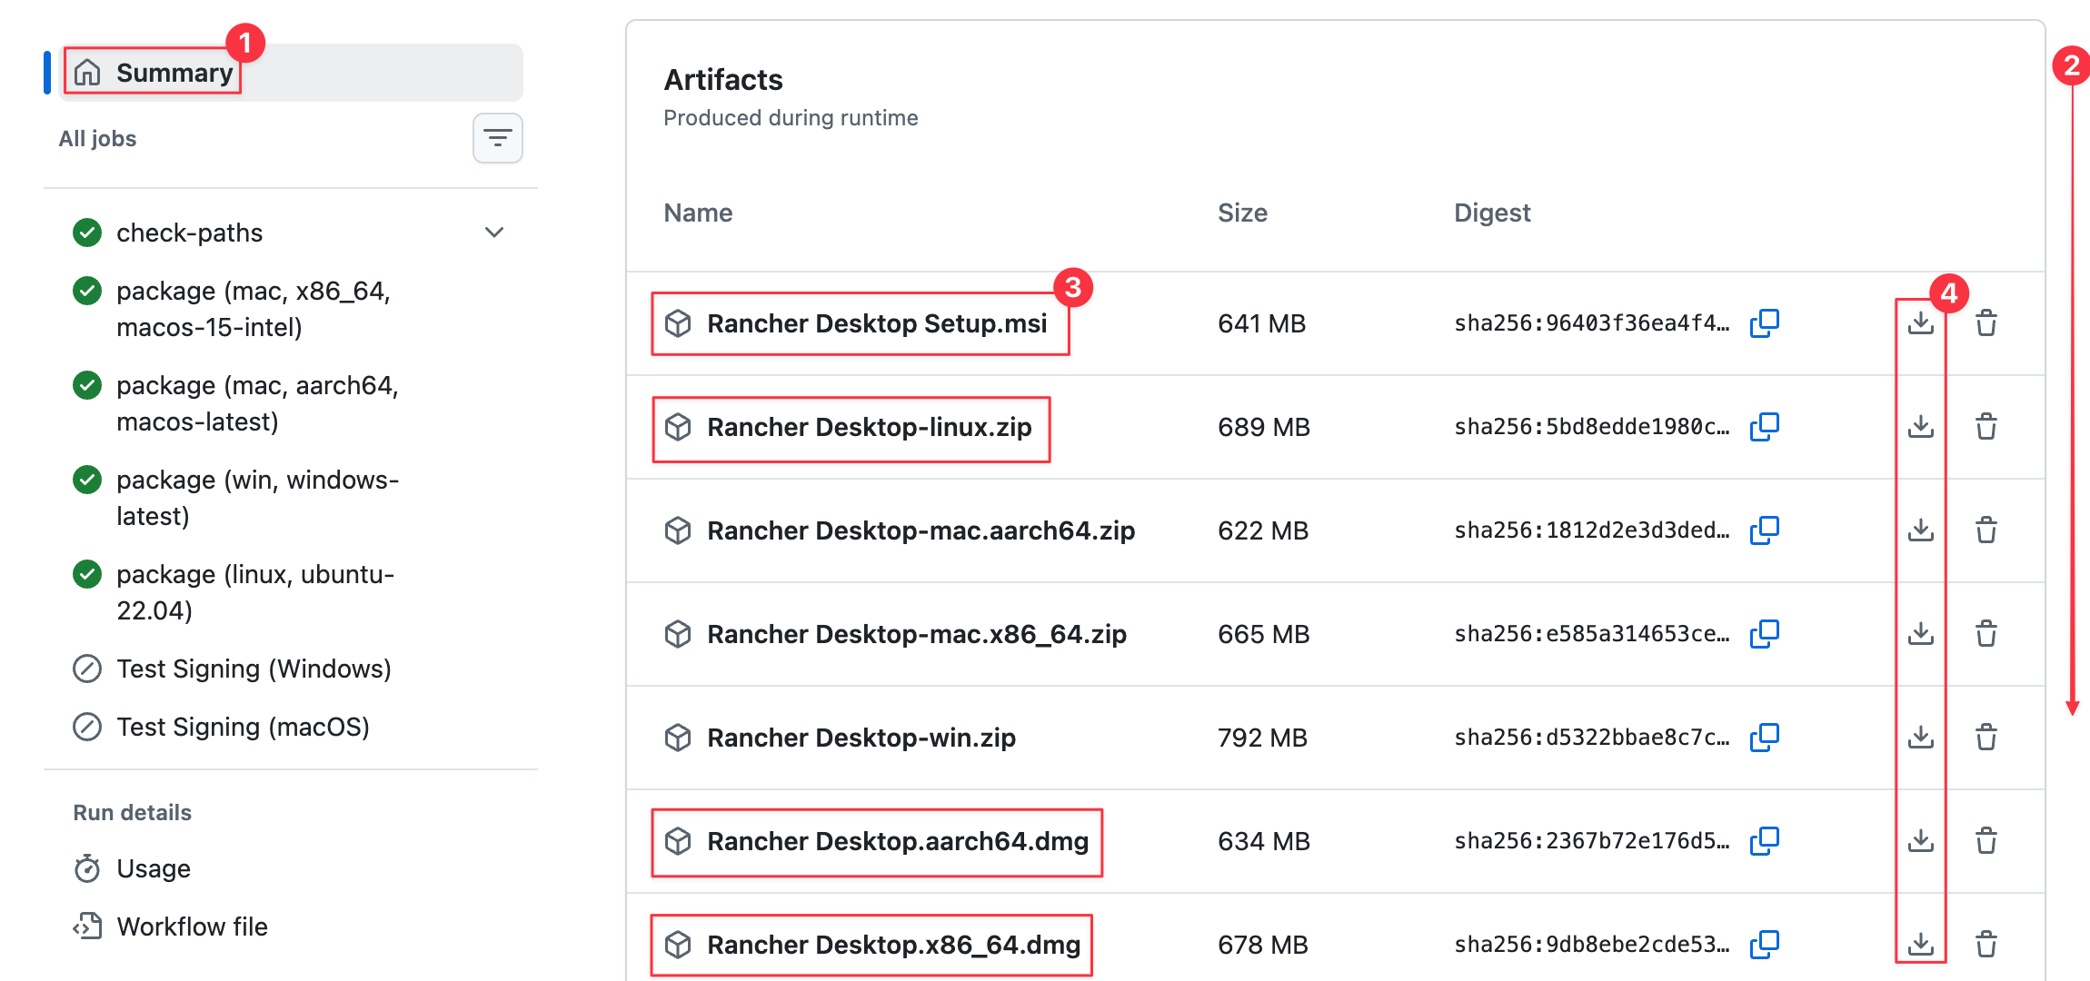
Task: Click Rancher Desktop.aarch64.dmg artifact name
Action: point(898,841)
